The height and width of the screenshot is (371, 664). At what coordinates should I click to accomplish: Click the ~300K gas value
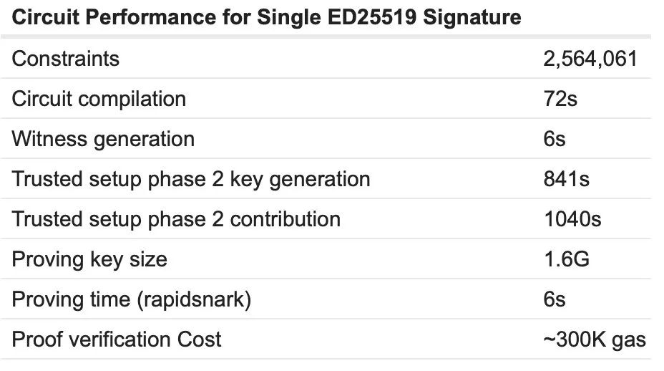coord(595,339)
